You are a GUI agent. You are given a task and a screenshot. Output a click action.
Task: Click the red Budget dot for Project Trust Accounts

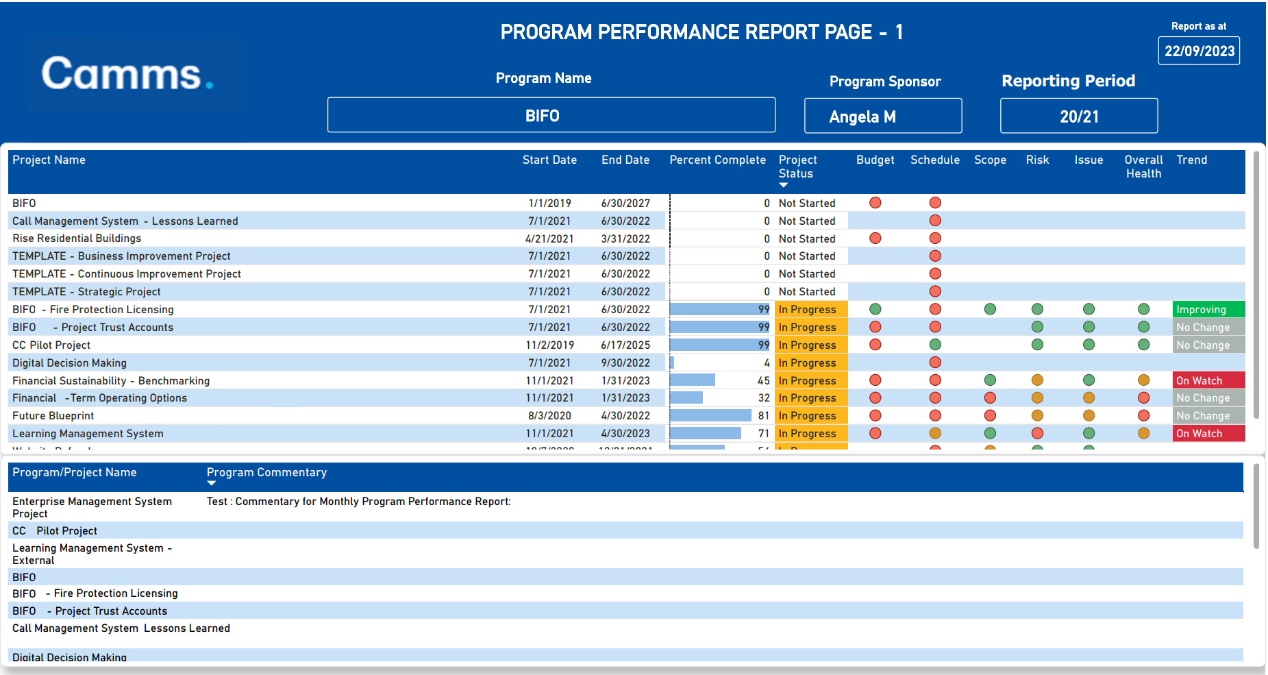[875, 327]
